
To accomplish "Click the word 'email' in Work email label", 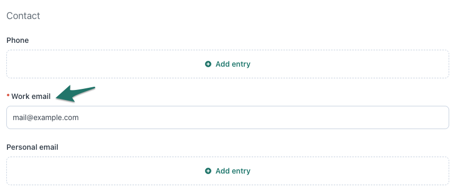I will point(41,96).
